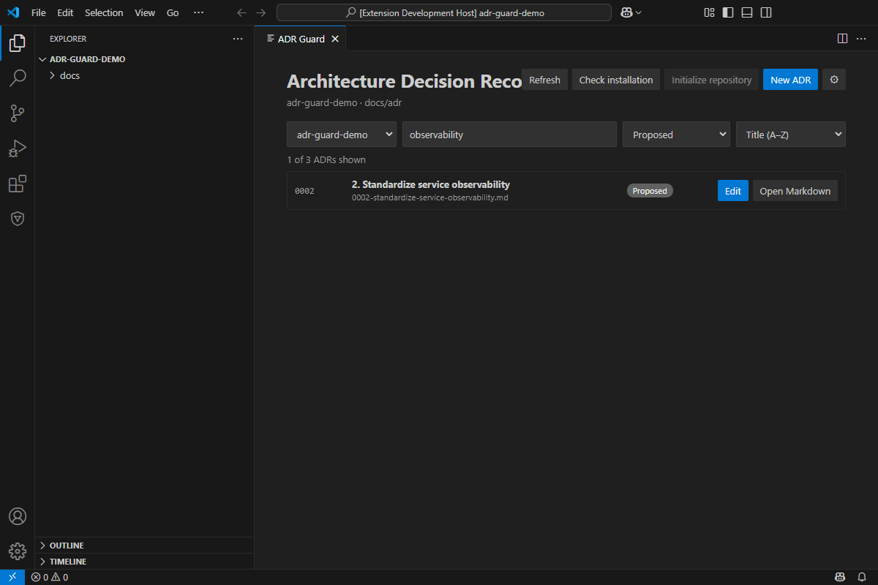Image resolution: width=878 pixels, height=585 pixels.
Task: Close the ADR Guard tab
Action: click(x=335, y=39)
